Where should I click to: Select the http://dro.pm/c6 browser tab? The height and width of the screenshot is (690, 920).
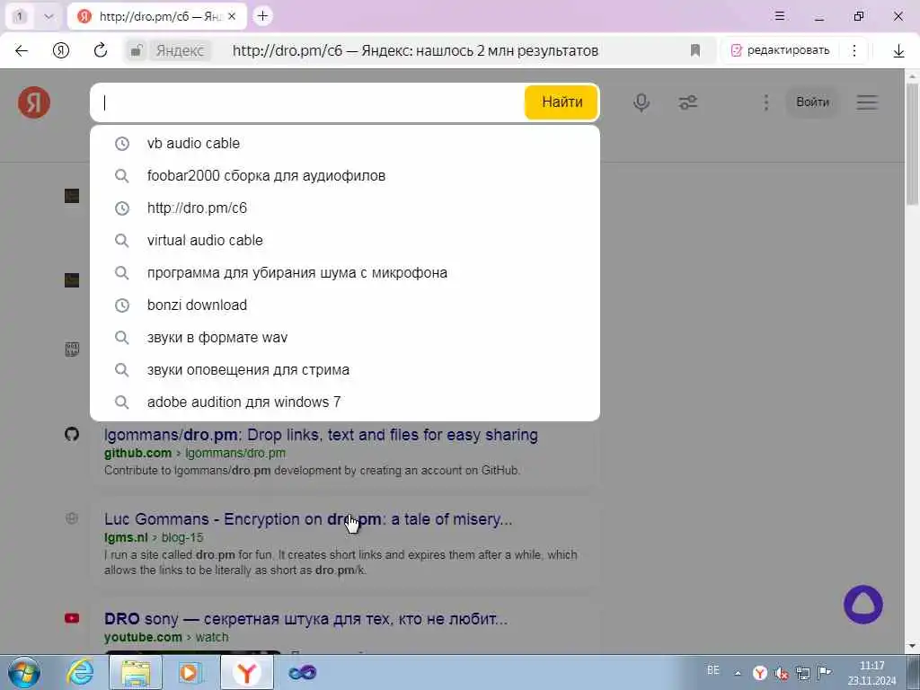[x=156, y=16]
